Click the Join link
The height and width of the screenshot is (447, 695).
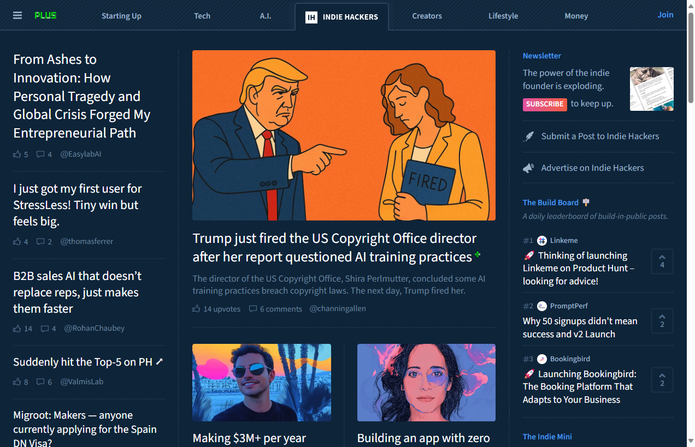pos(665,15)
